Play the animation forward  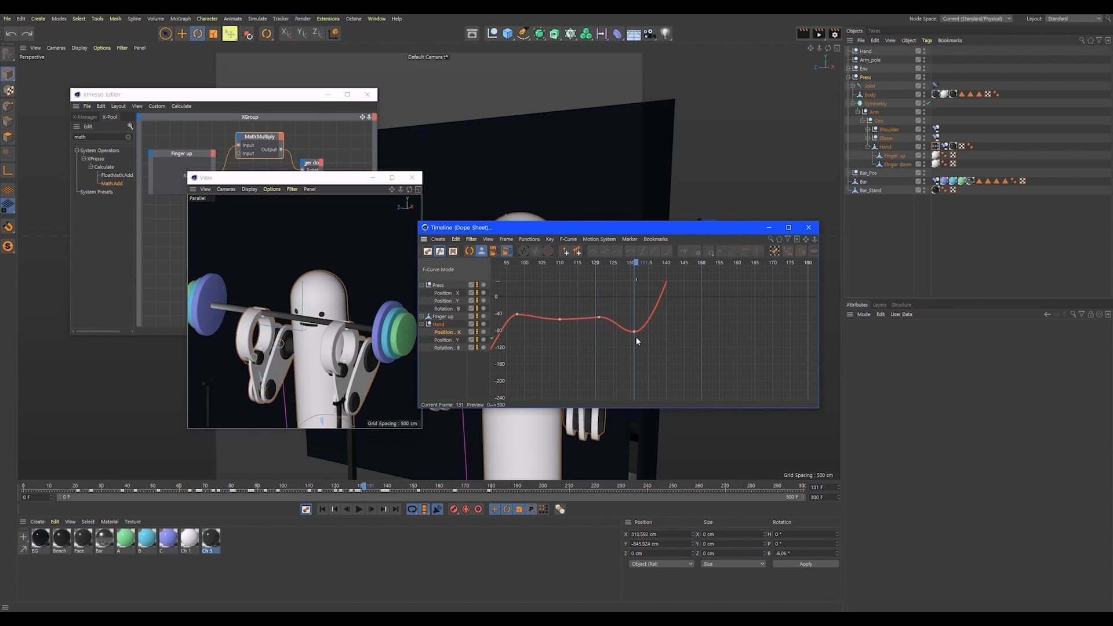click(x=359, y=509)
